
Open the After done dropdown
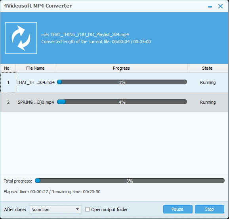click(x=55, y=209)
